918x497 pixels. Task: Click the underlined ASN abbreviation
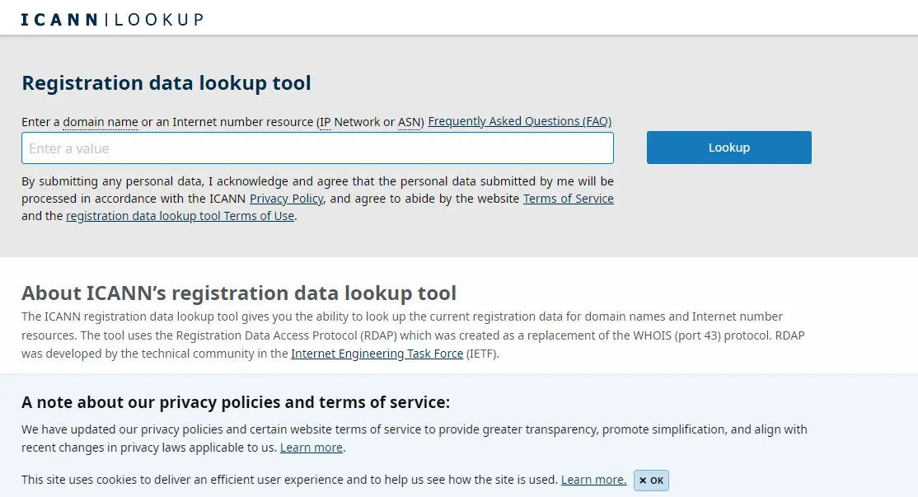click(x=409, y=122)
